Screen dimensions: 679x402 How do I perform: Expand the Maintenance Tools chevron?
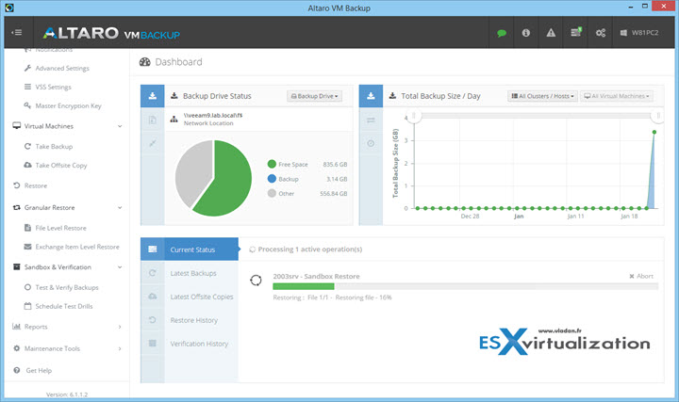(120, 348)
